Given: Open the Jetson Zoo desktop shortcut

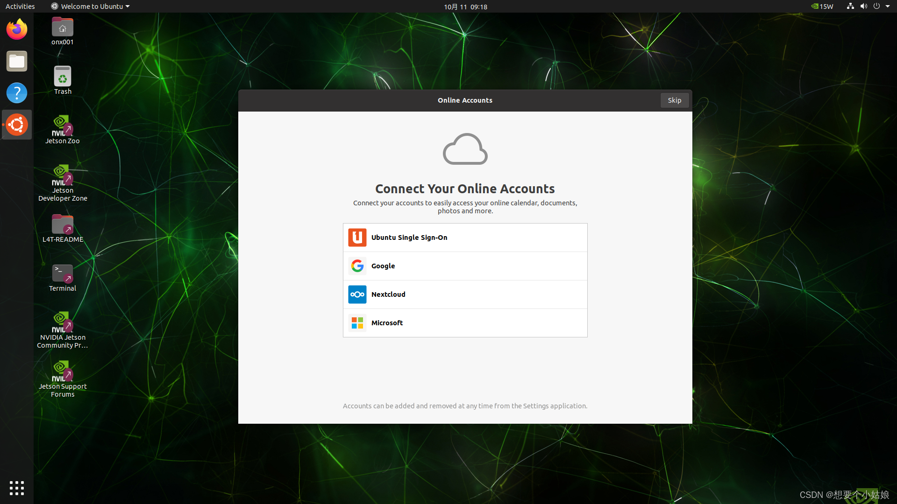Looking at the screenshot, I should pyautogui.click(x=62, y=126).
